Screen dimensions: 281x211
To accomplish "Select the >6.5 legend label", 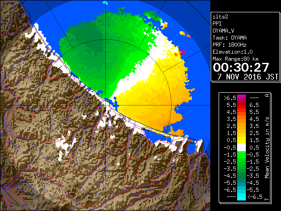I will [x=230, y=98].
